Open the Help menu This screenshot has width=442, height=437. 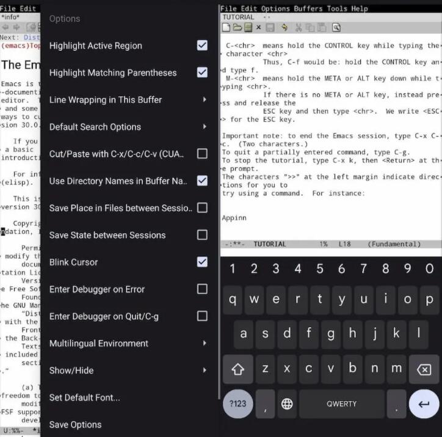pos(360,9)
